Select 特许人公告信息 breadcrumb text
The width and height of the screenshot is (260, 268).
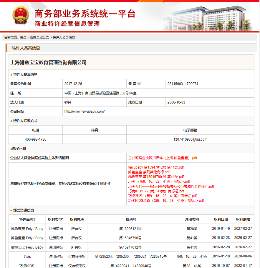click(x=64, y=37)
